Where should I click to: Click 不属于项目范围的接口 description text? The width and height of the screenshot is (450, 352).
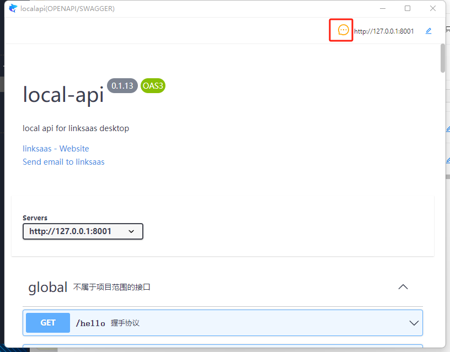111,287
